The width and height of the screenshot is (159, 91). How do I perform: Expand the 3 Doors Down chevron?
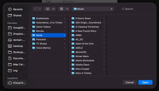[104, 18]
